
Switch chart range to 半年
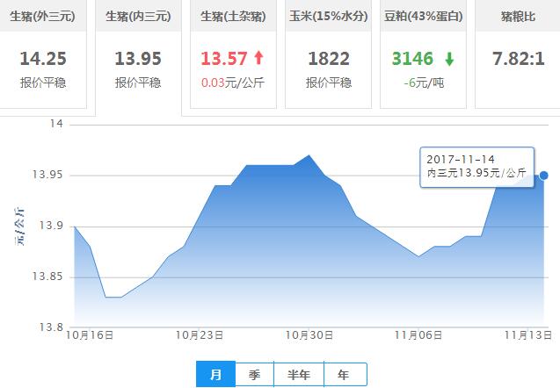point(299,374)
